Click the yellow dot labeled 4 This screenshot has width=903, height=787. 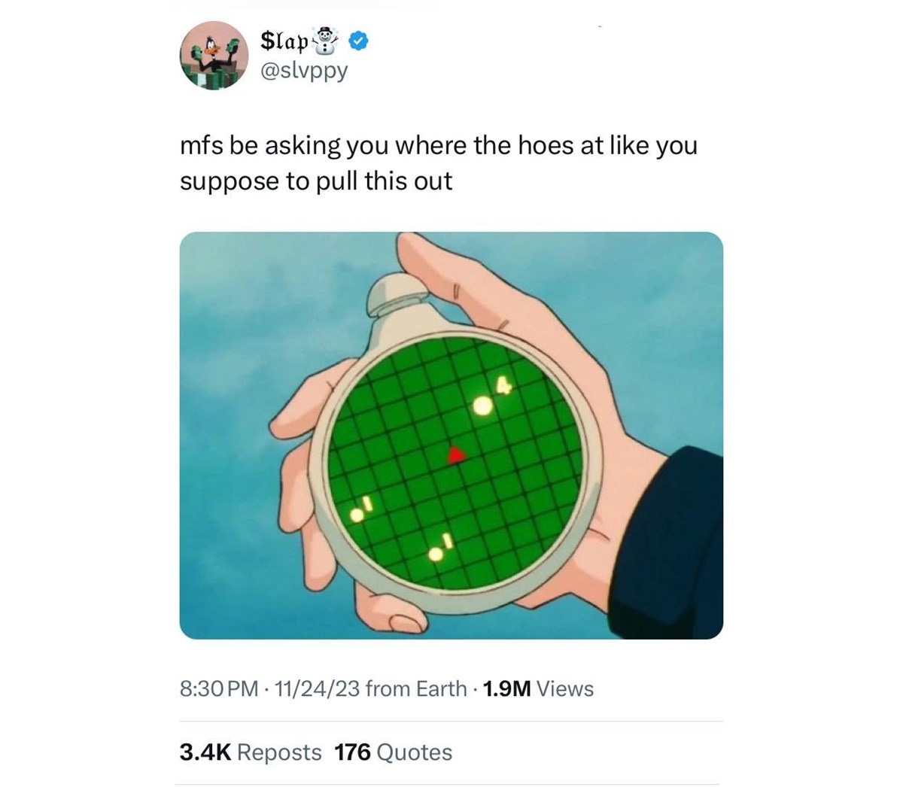[482, 406]
